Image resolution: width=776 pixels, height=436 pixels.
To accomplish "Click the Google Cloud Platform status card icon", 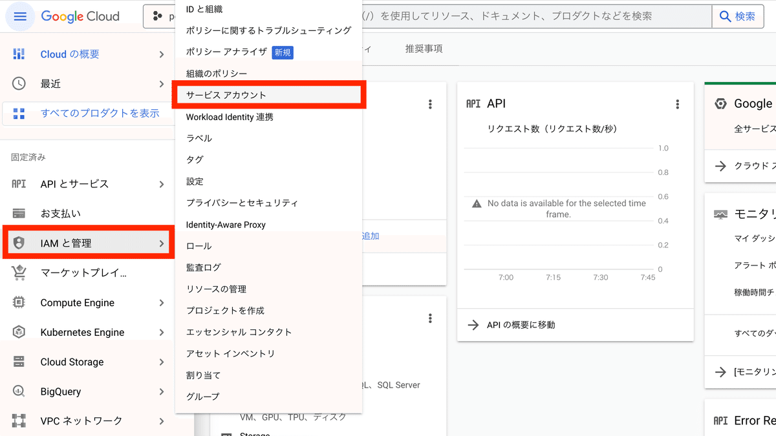I will coord(720,104).
